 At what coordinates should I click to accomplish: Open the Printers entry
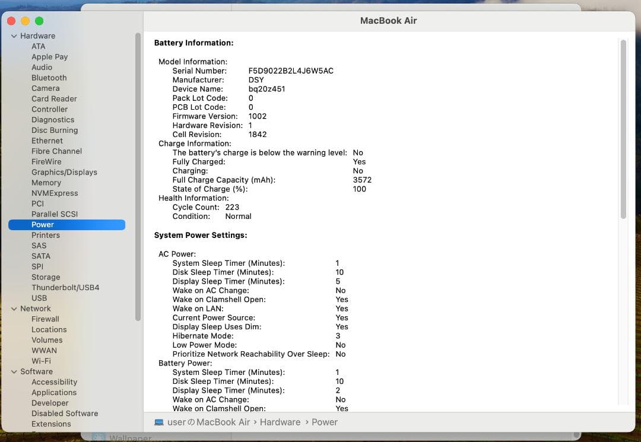point(45,236)
